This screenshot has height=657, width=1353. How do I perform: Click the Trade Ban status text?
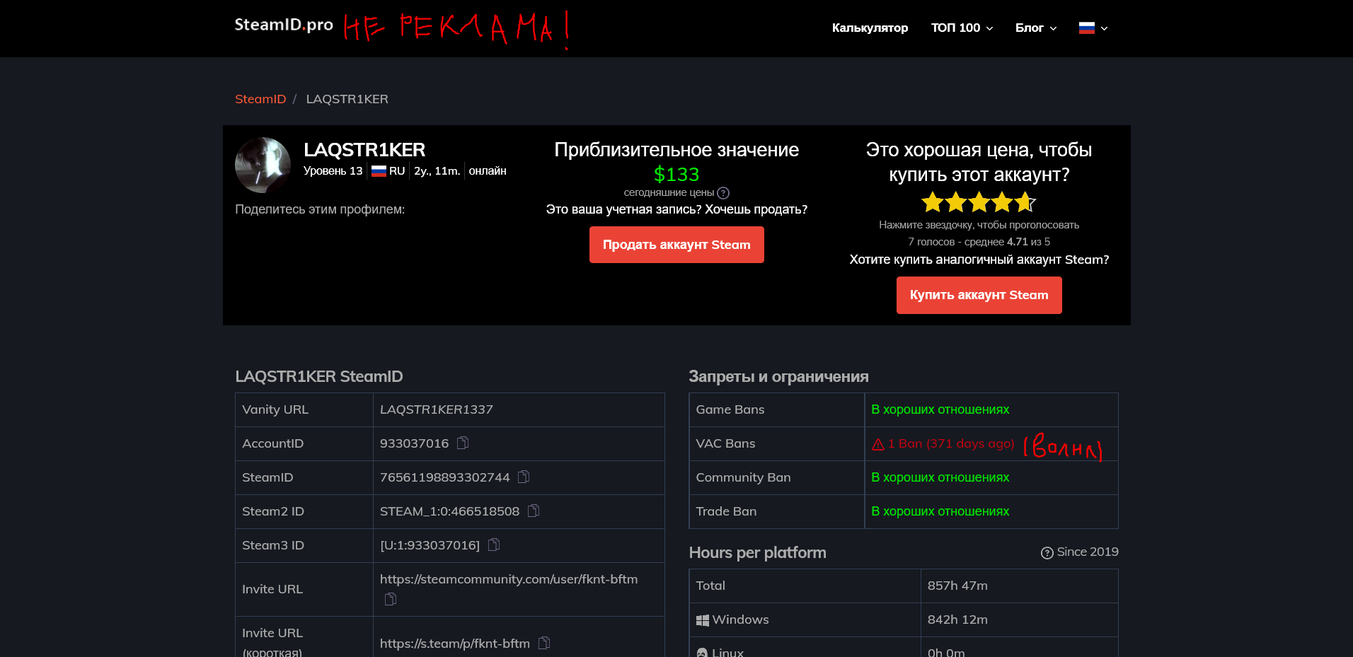point(940,511)
